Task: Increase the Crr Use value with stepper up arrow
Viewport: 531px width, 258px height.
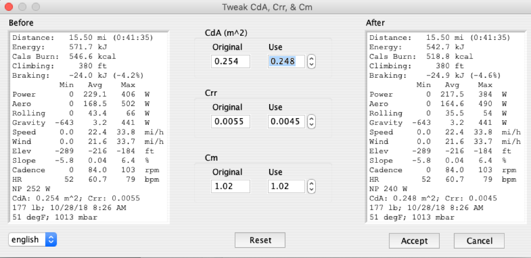Action: point(311,119)
